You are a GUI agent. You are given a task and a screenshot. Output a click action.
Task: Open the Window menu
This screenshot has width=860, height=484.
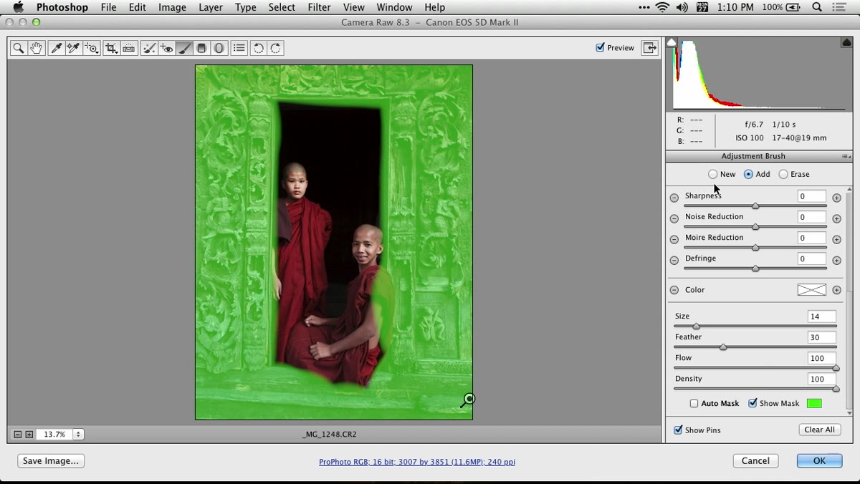click(x=394, y=7)
